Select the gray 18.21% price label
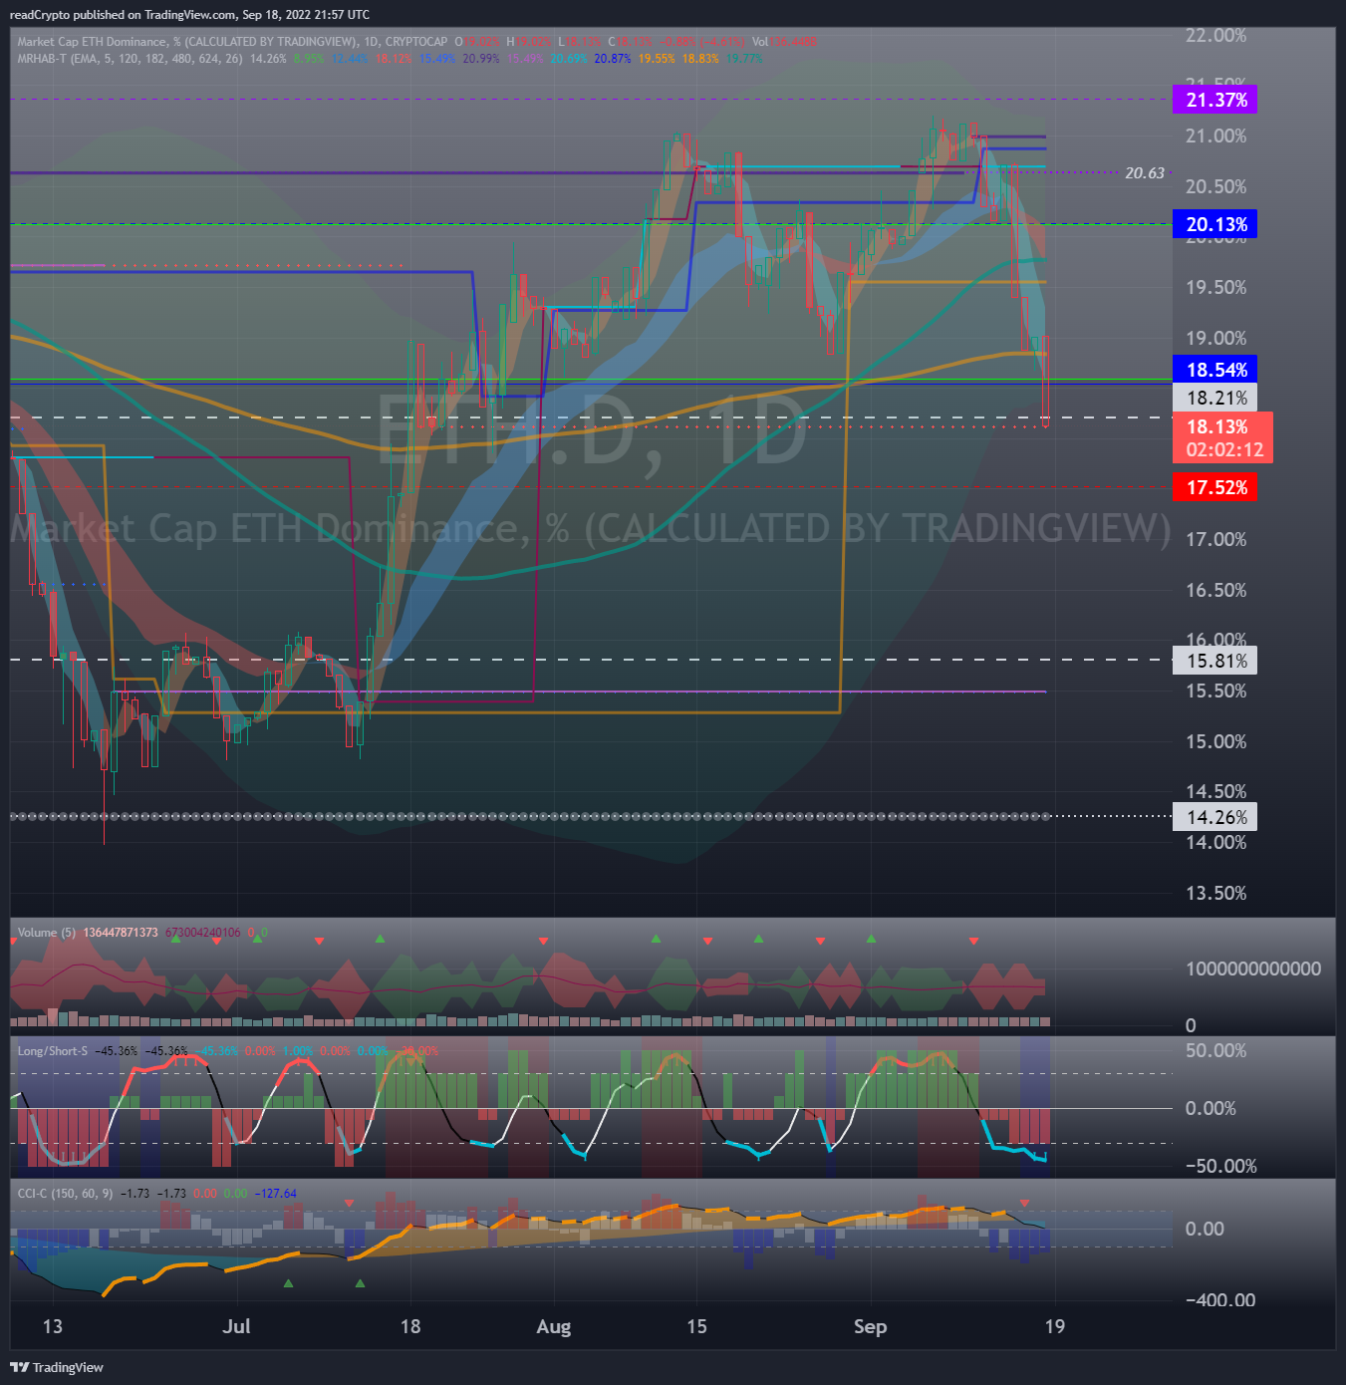 click(x=1215, y=398)
